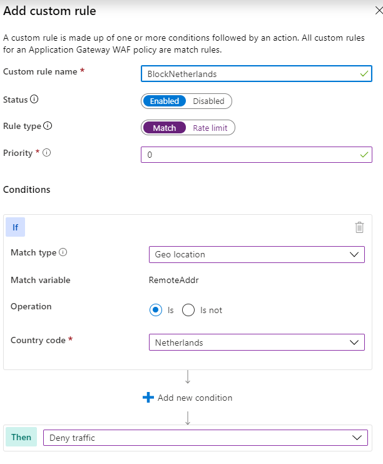Click the Rule type info icon
The image size is (383, 464).
[48, 126]
